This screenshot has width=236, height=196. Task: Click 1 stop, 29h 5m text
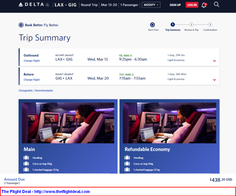176,55
